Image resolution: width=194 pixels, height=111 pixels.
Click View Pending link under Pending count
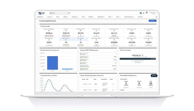(x=126, y=87)
